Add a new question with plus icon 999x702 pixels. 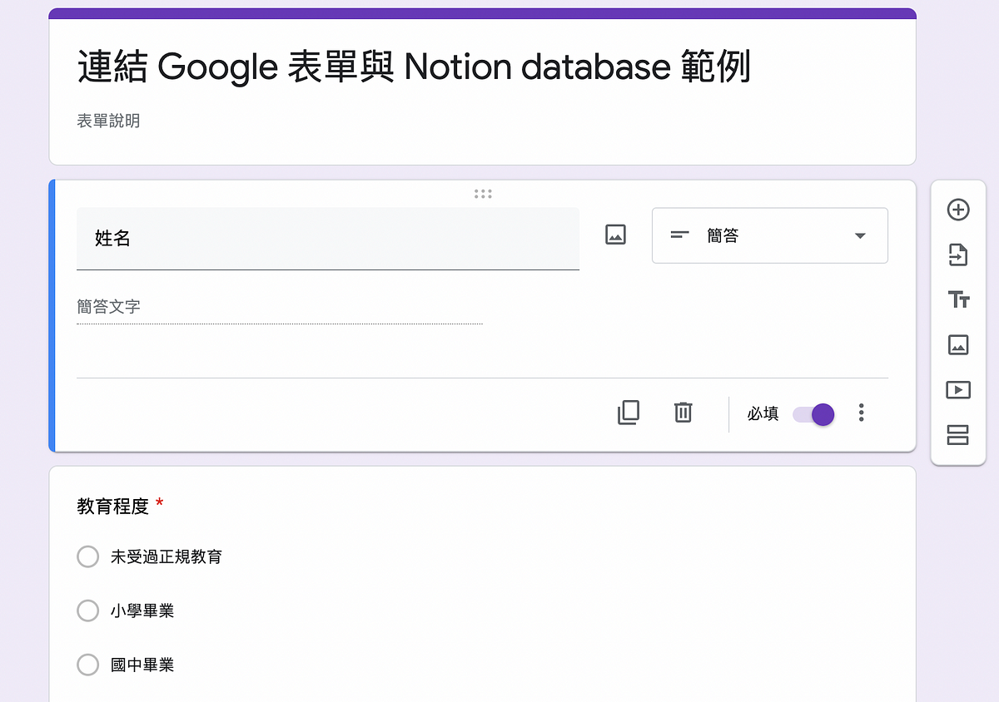[958, 210]
